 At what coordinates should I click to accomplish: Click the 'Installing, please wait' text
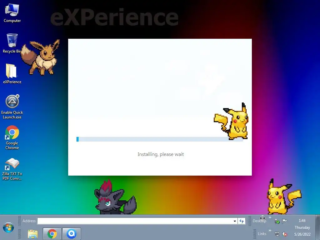point(161,154)
